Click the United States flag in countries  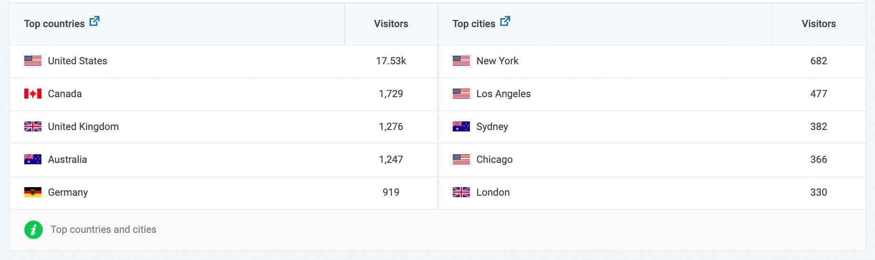click(x=33, y=61)
